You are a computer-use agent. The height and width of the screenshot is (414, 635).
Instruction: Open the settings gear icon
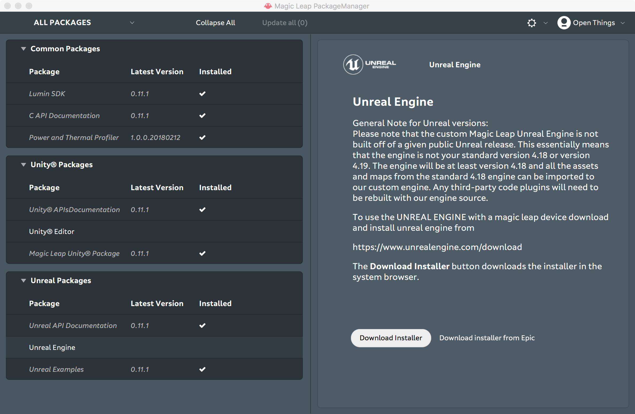pos(532,23)
